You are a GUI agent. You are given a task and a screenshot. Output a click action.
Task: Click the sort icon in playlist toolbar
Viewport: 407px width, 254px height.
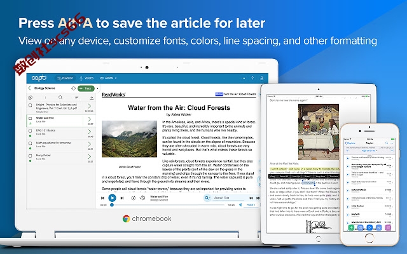pyautogui.click(x=76, y=97)
